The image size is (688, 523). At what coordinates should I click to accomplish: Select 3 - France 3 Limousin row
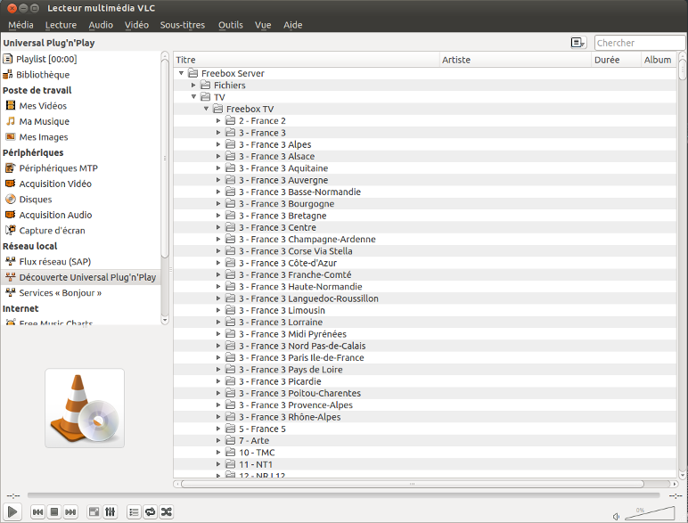(425, 310)
